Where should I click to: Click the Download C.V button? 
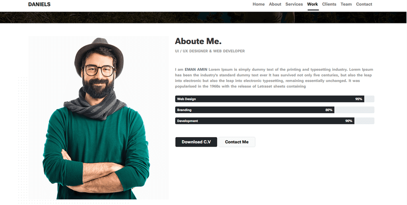coord(196,142)
